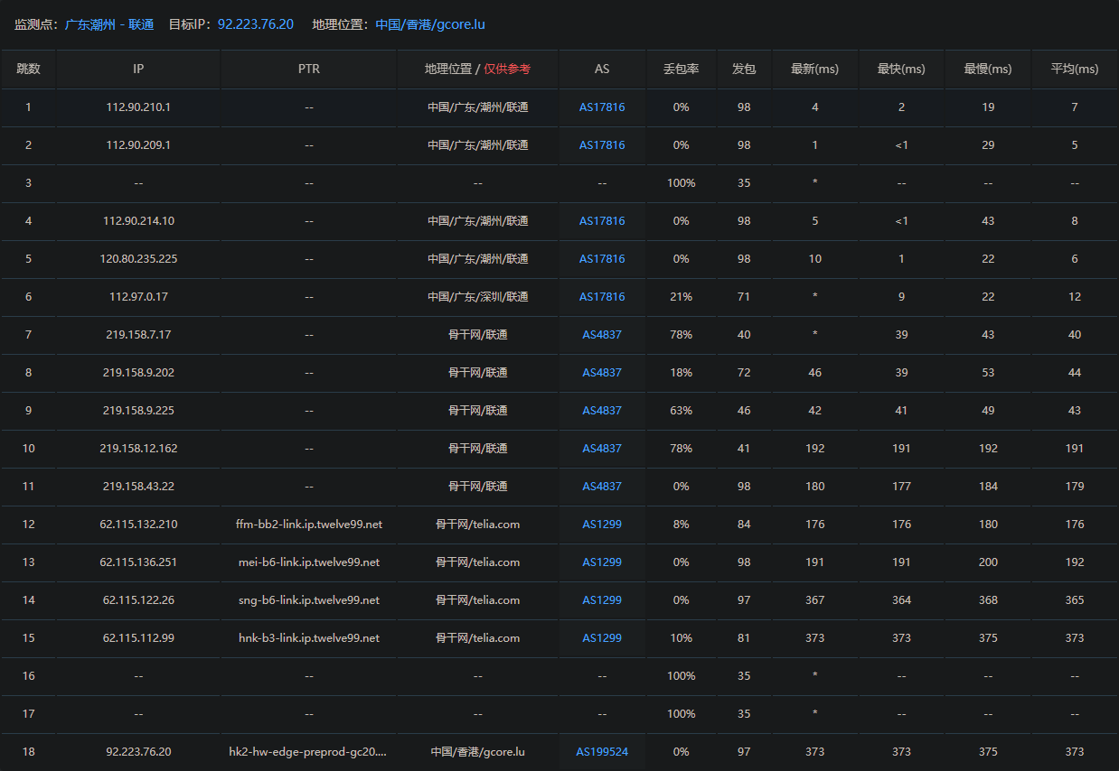Open AS1299 link in the 62.115.132.210 row

point(602,525)
